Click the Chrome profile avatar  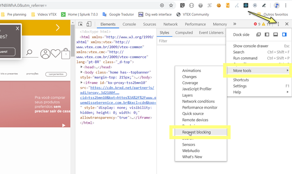[277, 5]
